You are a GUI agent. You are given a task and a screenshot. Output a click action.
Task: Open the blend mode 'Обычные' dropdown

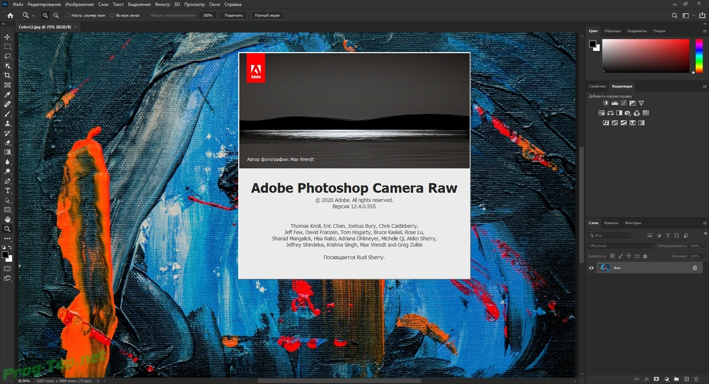621,246
